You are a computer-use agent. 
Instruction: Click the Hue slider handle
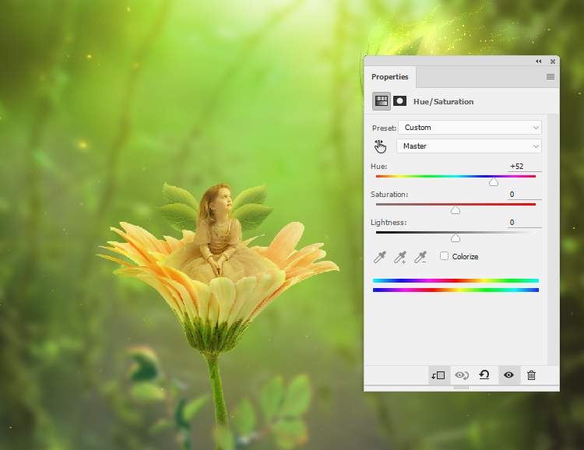494,181
